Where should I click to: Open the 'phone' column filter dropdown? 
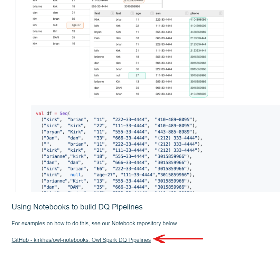221,13
